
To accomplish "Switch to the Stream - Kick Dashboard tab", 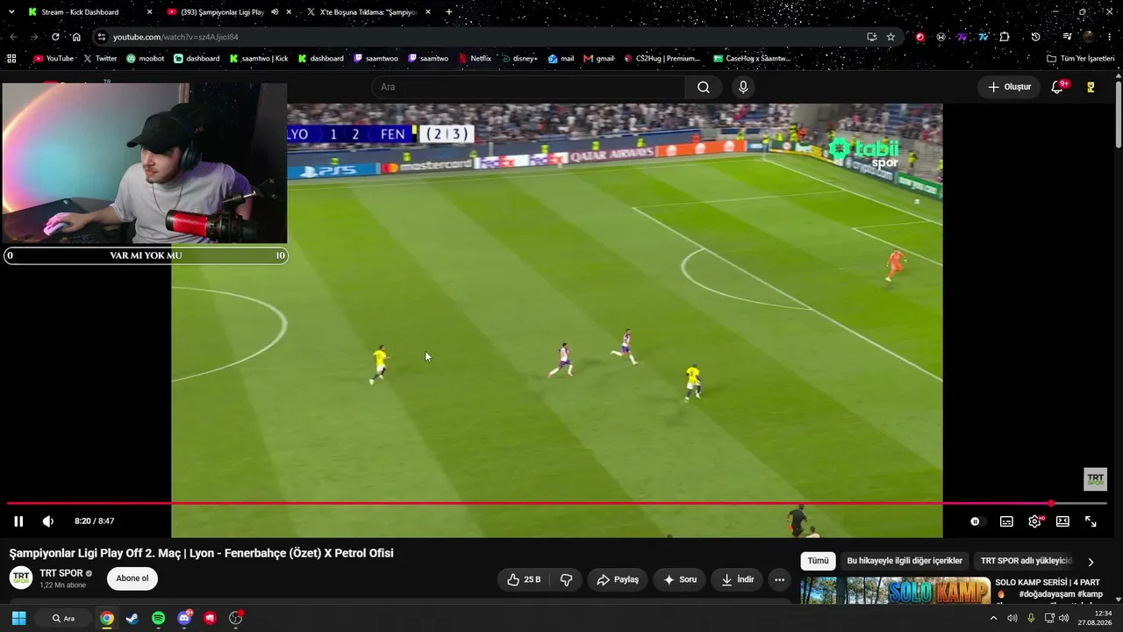I will 88,12.
